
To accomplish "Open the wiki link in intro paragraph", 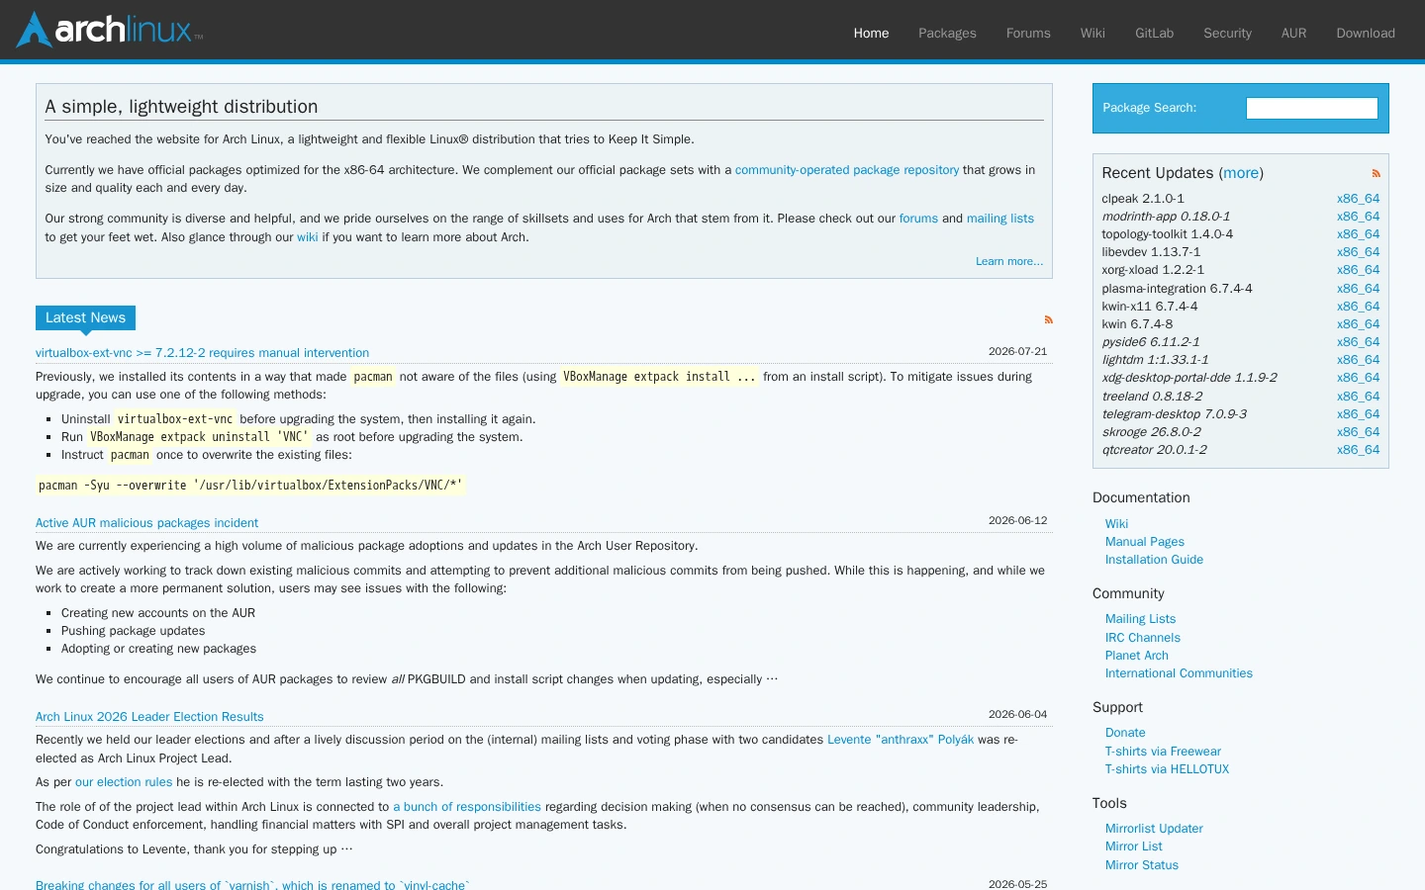I will point(308,237).
